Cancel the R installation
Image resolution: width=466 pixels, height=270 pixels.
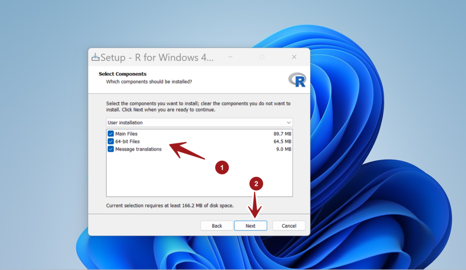point(289,225)
